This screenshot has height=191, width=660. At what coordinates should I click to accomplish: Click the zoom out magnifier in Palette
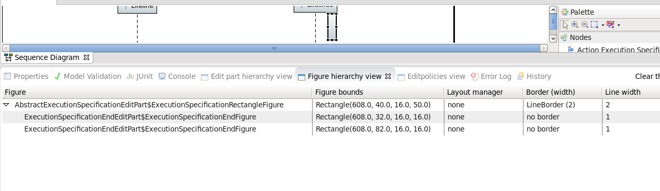(x=584, y=25)
